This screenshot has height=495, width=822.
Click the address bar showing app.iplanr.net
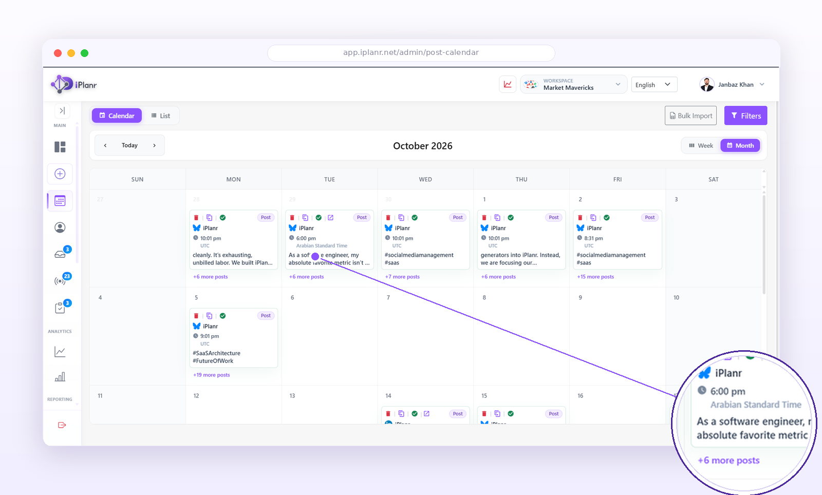pyautogui.click(x=411, y=53)
